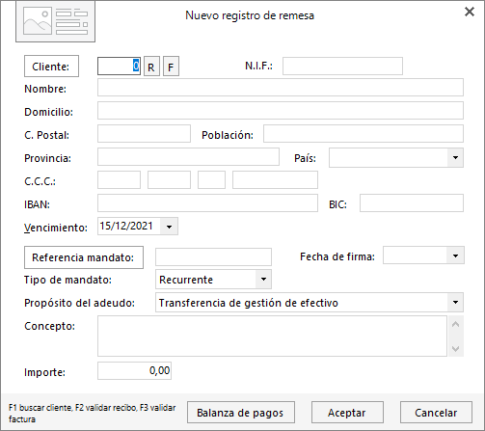Click the Concepto scrollbar down arrow
Viewport: 485px width, 431px height.
455,348
